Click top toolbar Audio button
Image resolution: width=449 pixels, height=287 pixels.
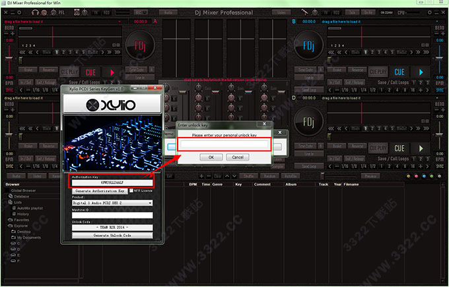coord(168,13)
